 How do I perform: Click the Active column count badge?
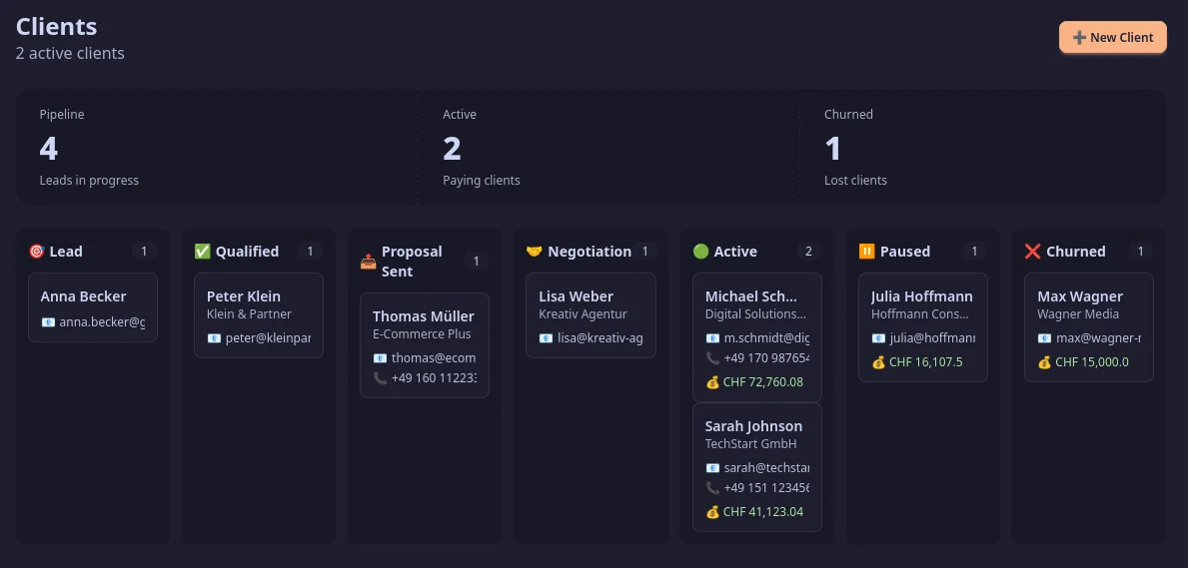(x=808, y=252)
